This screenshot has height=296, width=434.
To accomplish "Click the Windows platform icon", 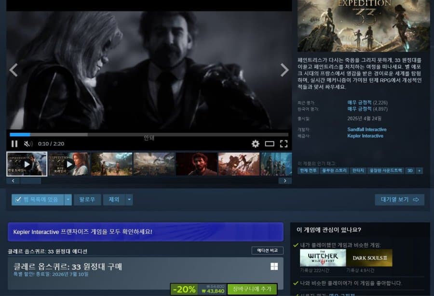I will point(274,267).
